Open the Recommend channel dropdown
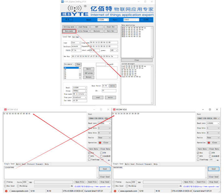The height and width of the screenshot is (194, 224). (69, 64)
